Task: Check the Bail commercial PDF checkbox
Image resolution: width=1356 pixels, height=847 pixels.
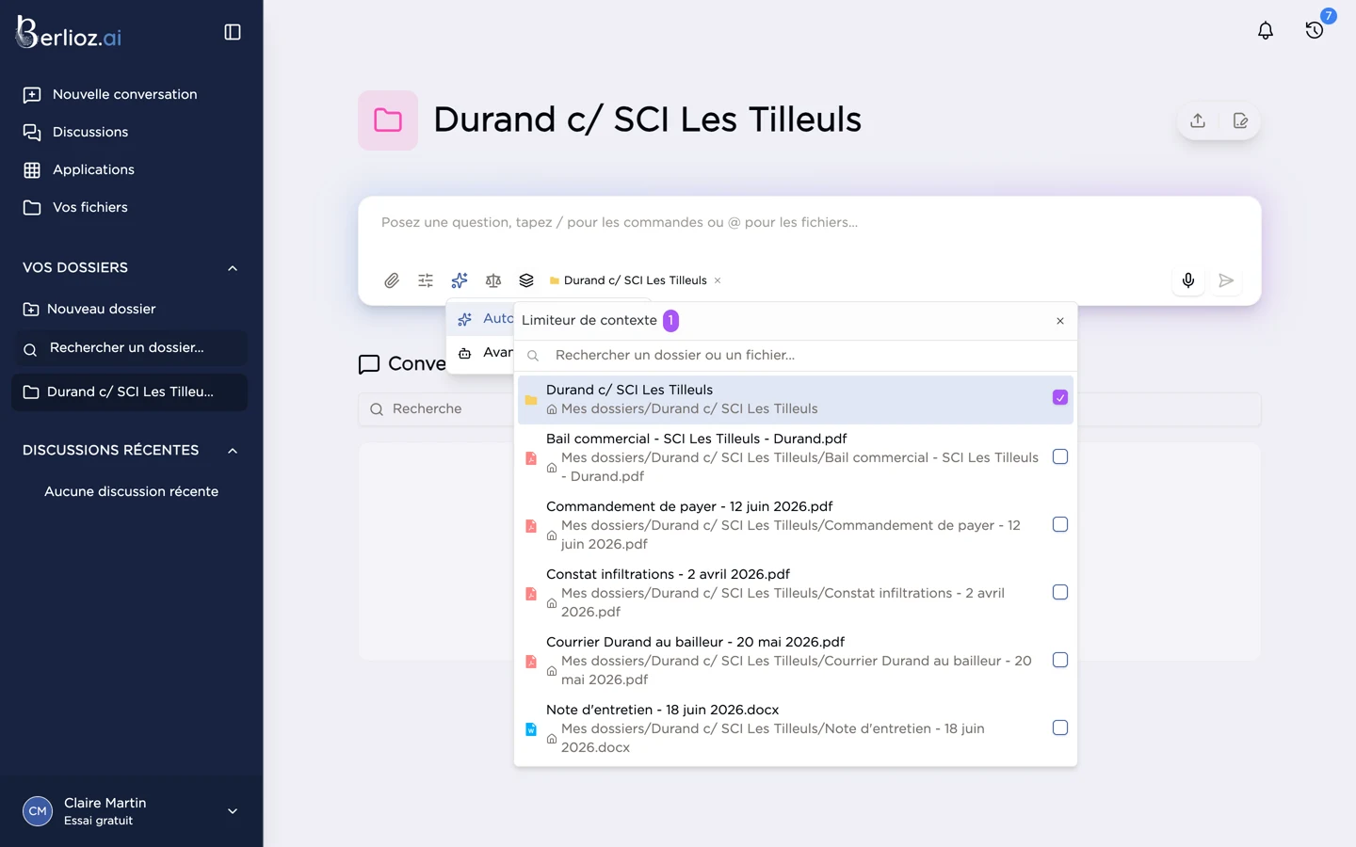Action: 1060,456
